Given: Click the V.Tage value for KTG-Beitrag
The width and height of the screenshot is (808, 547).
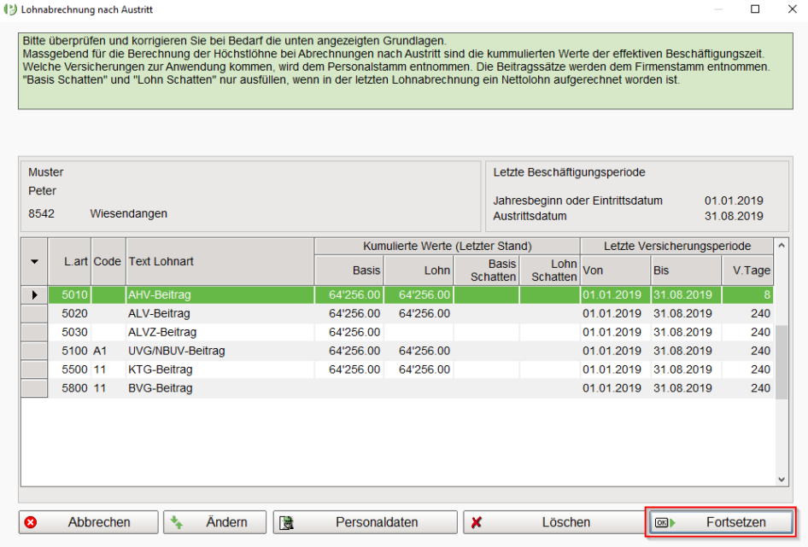Looking at the screenshot, I should click(x=747, y=370).
